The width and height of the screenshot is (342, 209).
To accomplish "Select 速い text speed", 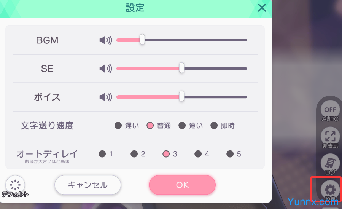I will point(182,125).
